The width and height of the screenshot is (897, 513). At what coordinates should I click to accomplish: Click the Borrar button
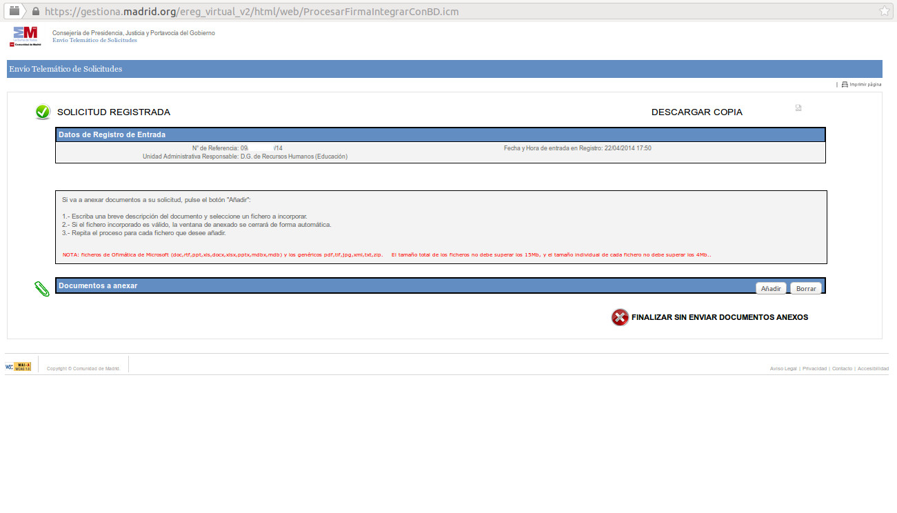[x=806, y=288]
